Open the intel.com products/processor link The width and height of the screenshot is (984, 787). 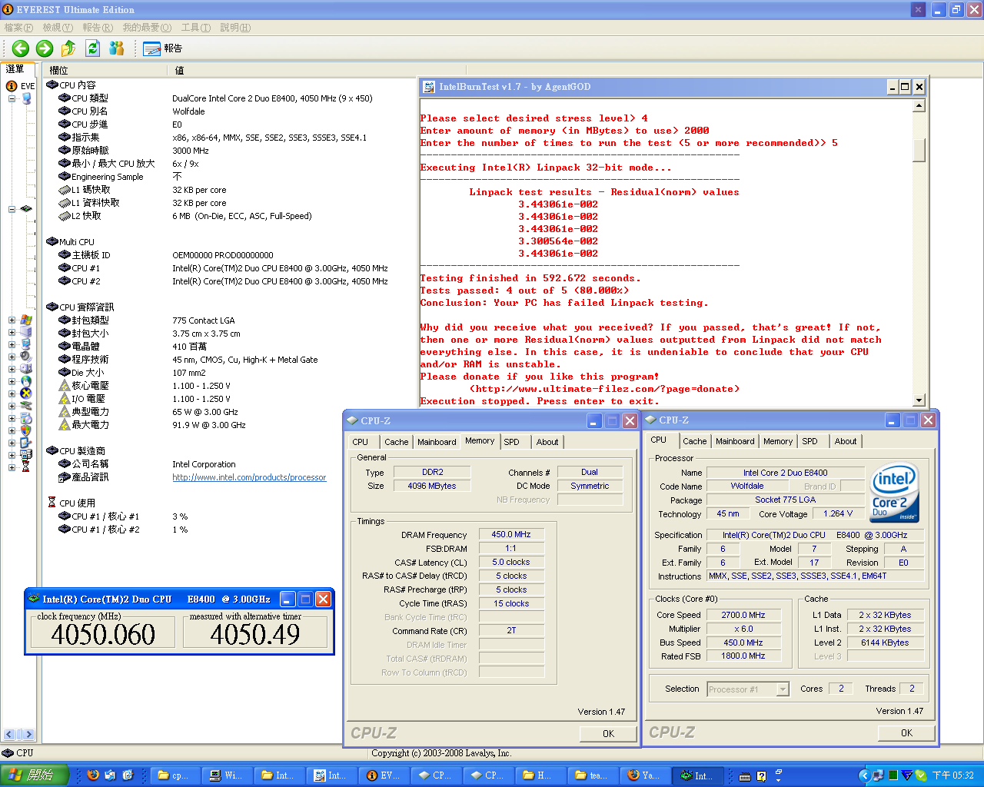[x=249, y=477]
